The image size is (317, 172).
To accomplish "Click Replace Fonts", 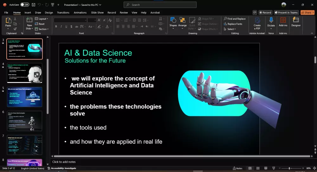I will [x=233, y=24].
